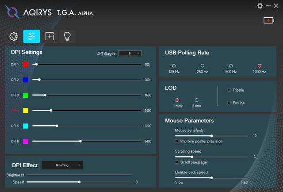Click the Scrolling speed slider handle

pyautogui.click(x=192, y=157)
